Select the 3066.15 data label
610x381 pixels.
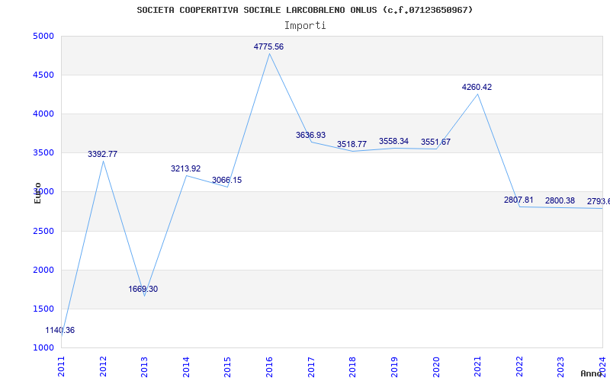pyautogui.click(x=226, y=180)
